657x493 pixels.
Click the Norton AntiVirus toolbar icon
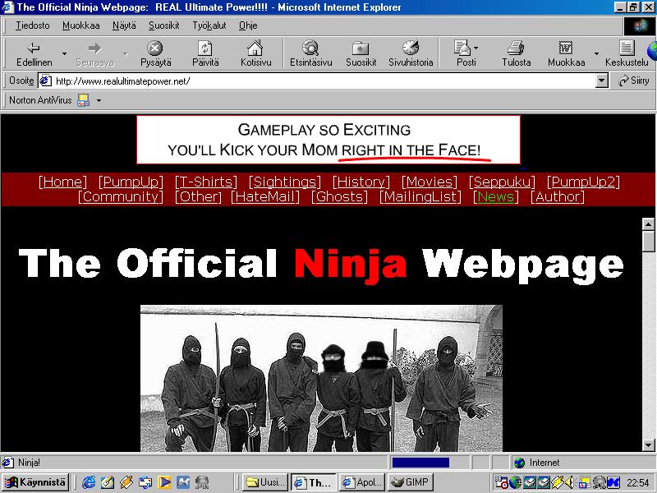pyautogui.click(x=83, y=100)
